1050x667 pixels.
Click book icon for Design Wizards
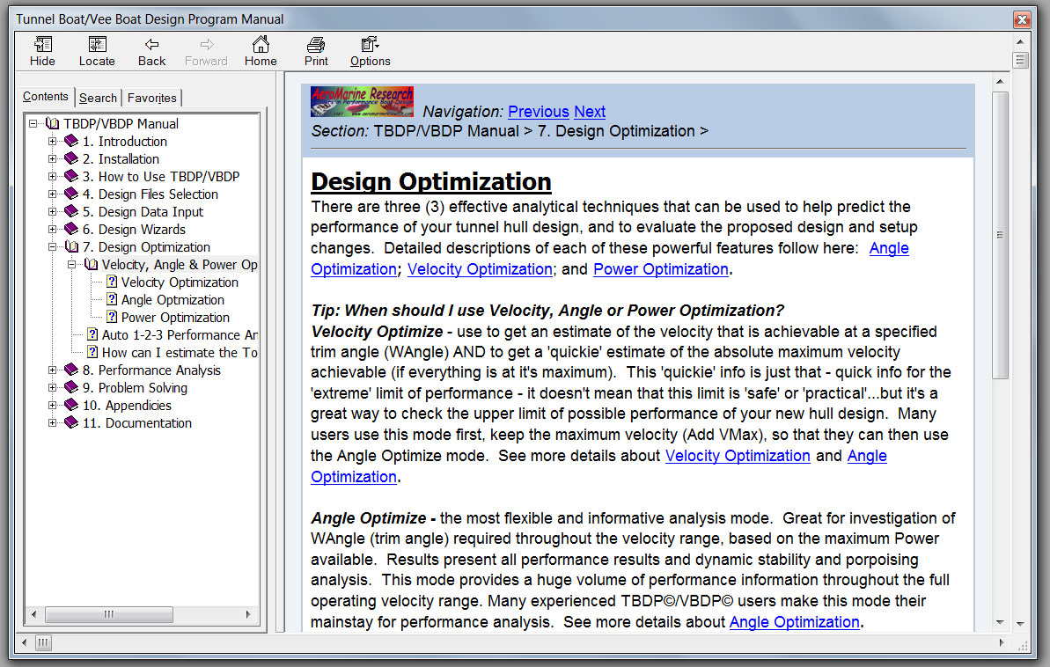(x=71, y=229)
